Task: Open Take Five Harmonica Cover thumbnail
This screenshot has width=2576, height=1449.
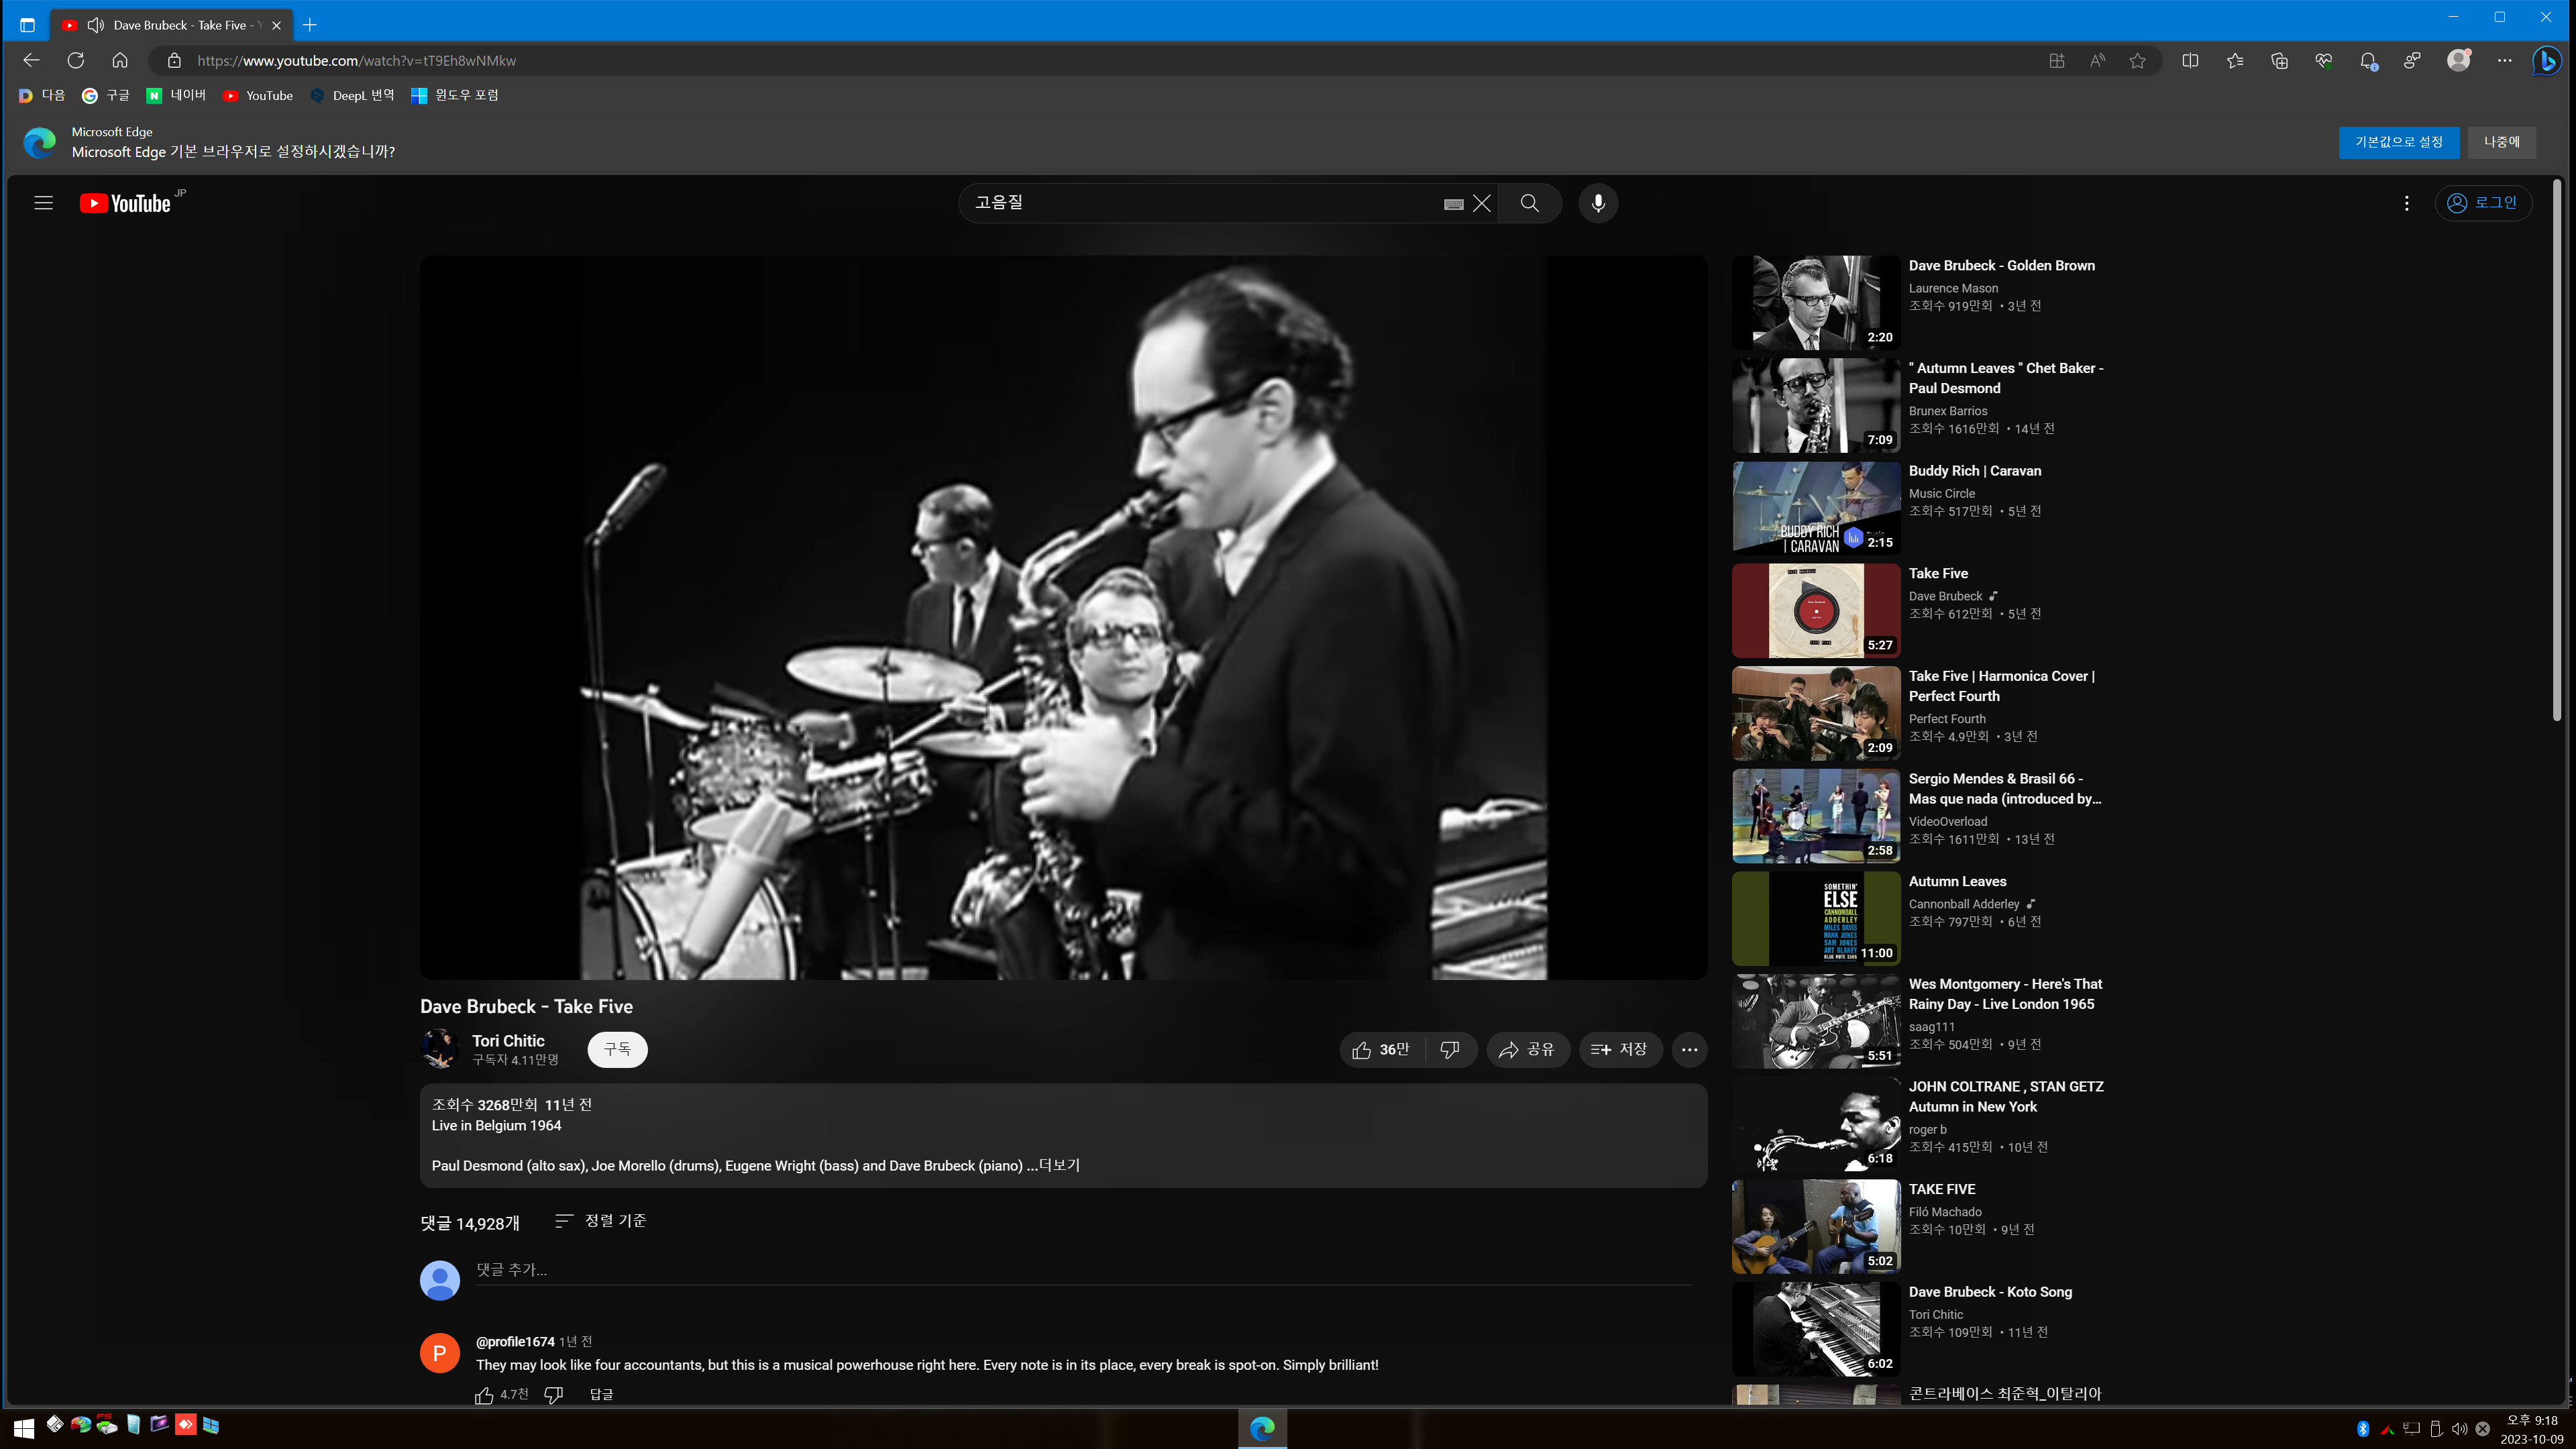Action: [1816, 713]
